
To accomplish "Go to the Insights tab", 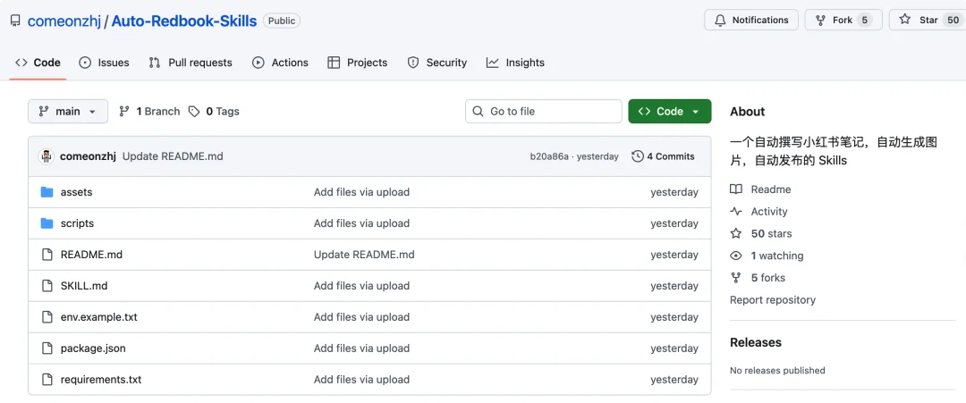I will (515, 63).
